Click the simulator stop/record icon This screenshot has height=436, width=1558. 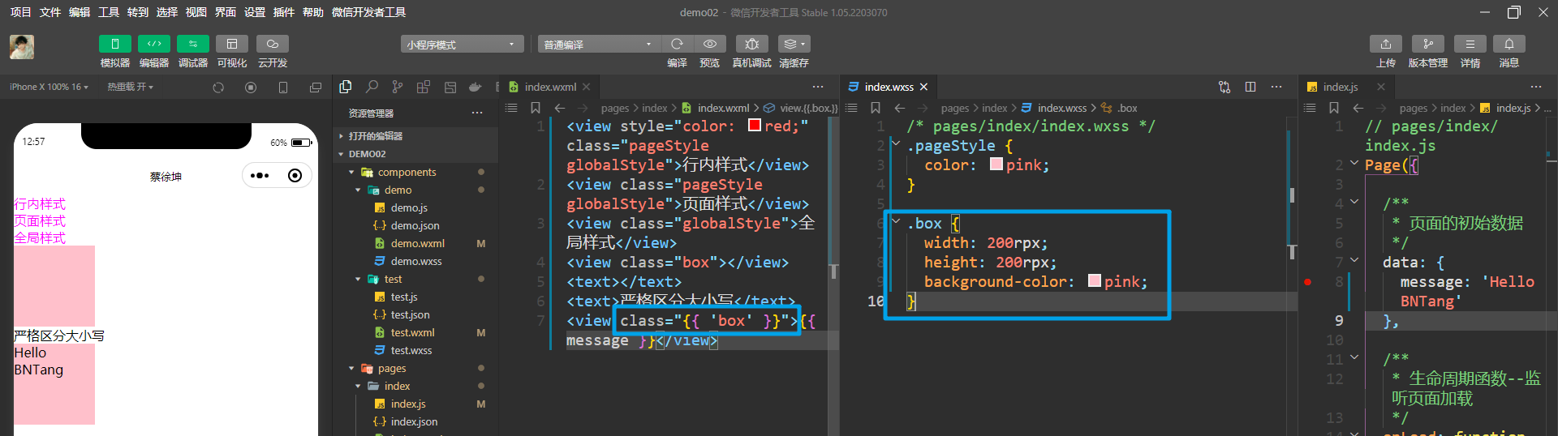(x=251, y=88)
